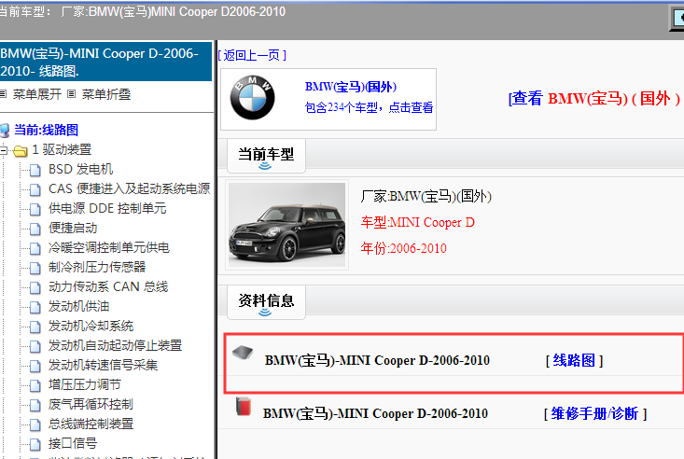The image size is (684, 459).
Task: Click 年份:2006-2010 text
Action: pyautogui.click(x=404, y=249)
